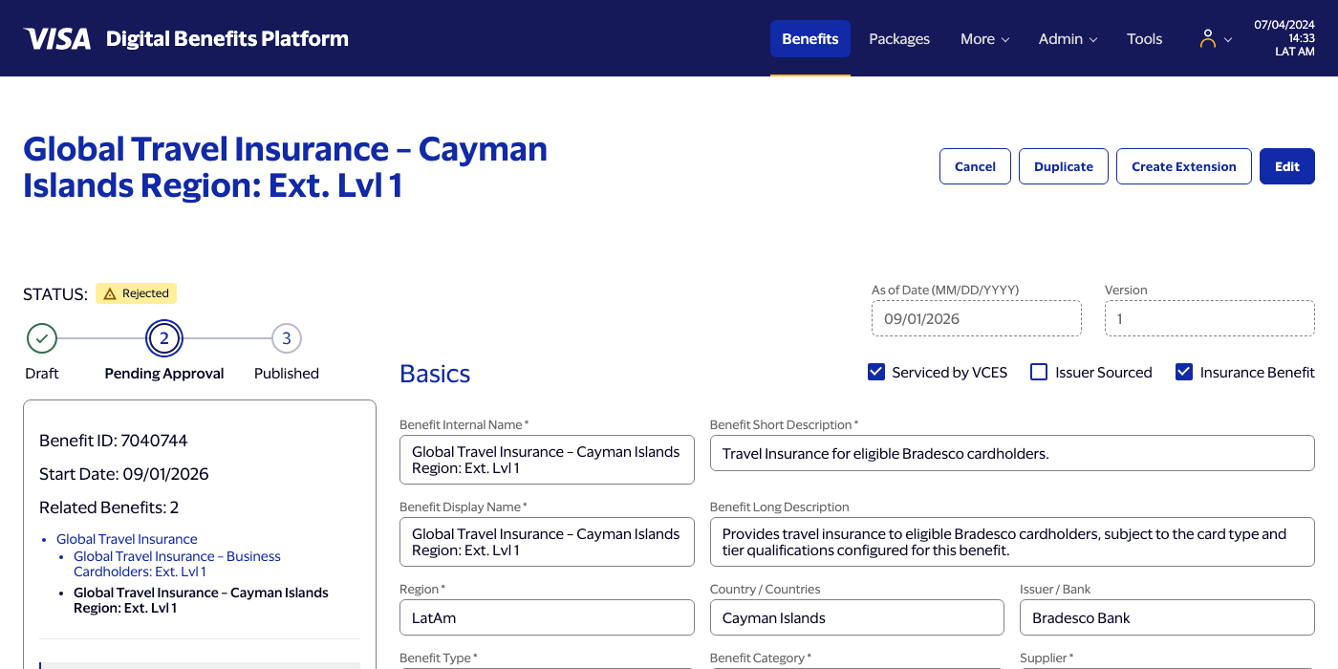Click the Region field showing LatAm

pos(547,617)
